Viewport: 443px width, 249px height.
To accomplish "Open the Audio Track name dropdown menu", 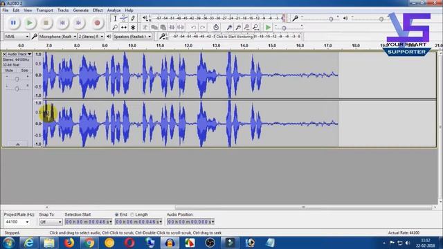I will click(19, 54).
